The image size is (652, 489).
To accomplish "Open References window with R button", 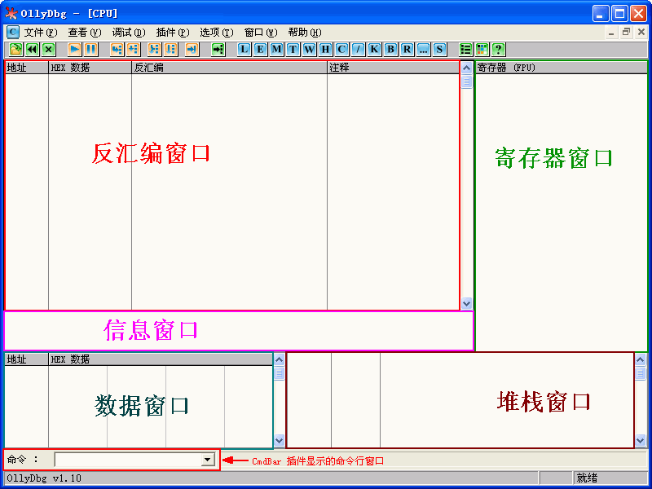I will [407, 50].
